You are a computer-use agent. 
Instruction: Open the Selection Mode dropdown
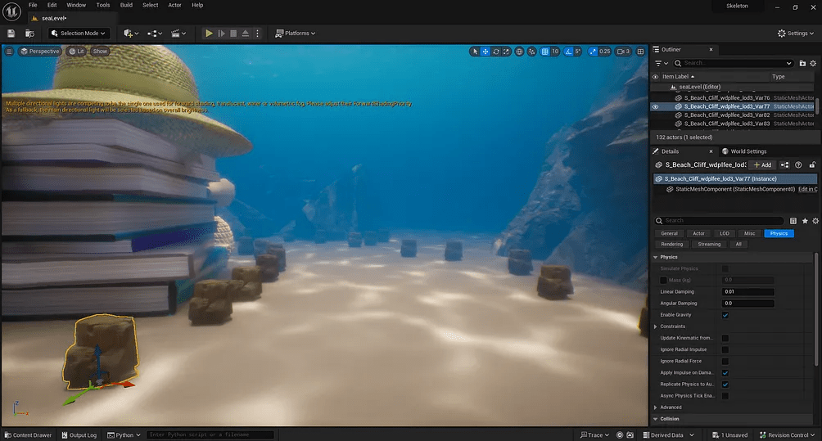point(78,34)
